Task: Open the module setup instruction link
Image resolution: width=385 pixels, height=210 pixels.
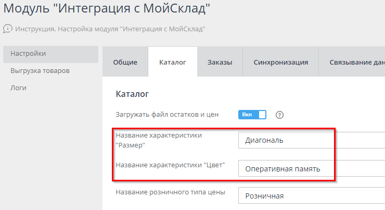Action: 110,29
